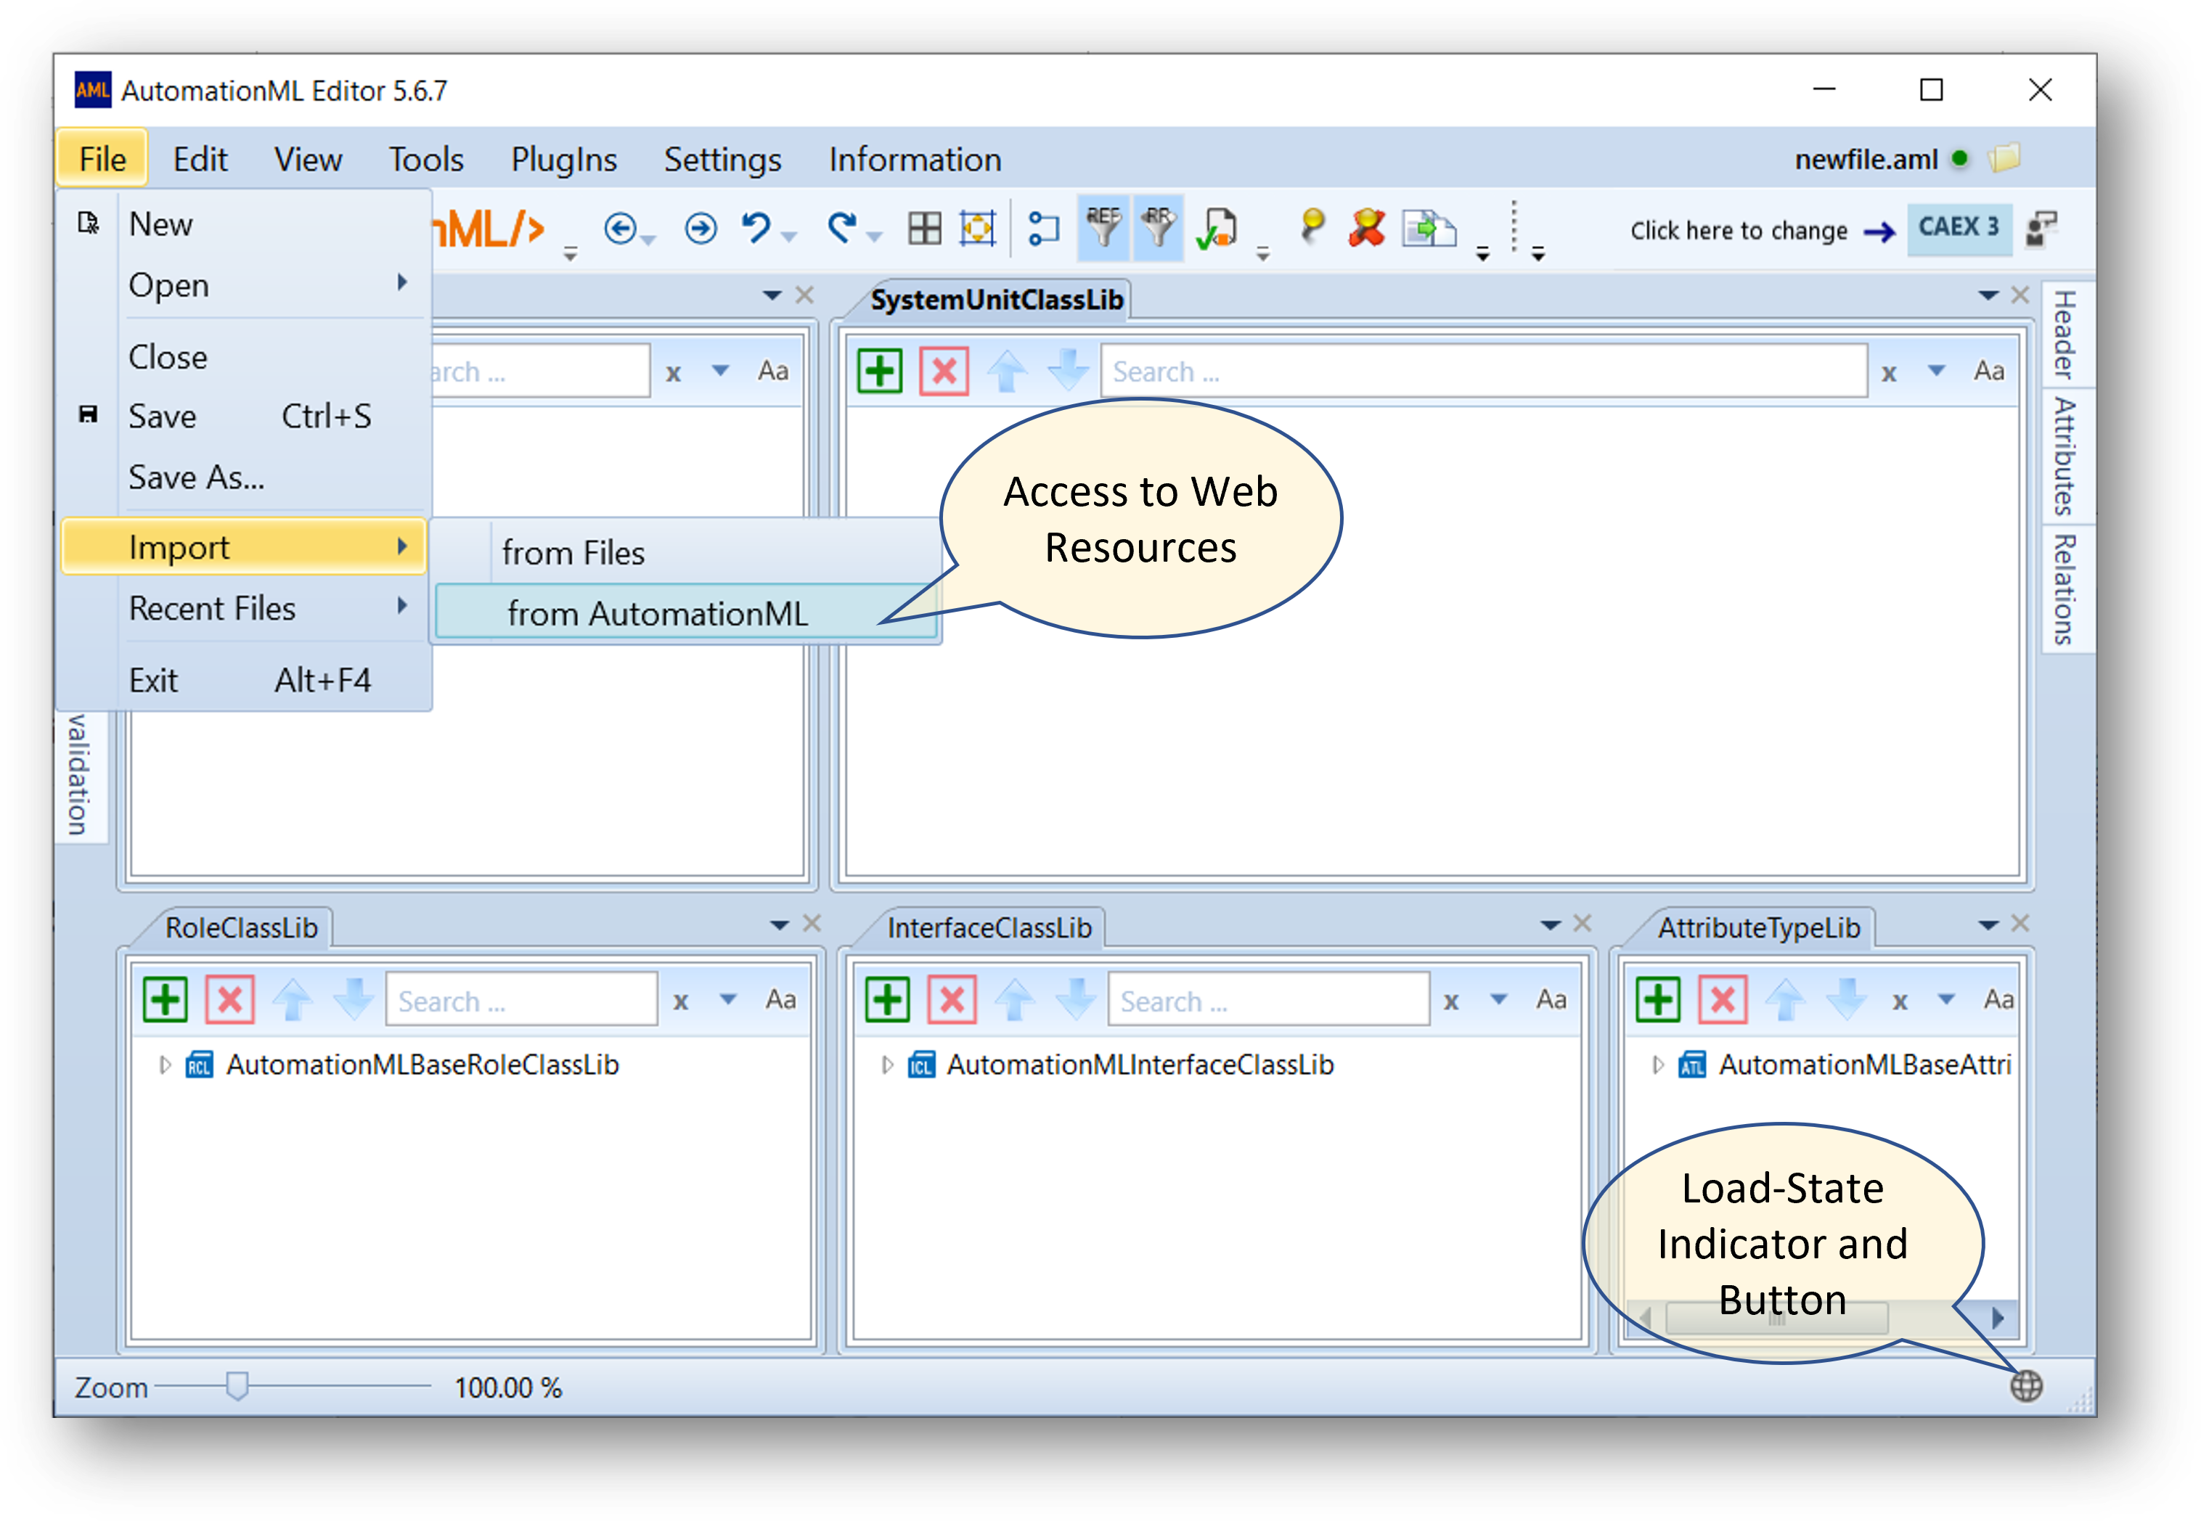Viewport: 2201px width, 1521px height.
Task: Close the RoleClassLib panel
Action: pyautogui.click(x=812, y=924)
